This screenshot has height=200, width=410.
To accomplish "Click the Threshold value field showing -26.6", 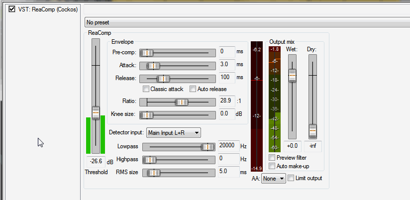I will (x=96, y=161).
